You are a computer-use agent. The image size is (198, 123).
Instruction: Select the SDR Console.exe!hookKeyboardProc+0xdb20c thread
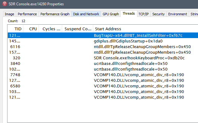103,58
